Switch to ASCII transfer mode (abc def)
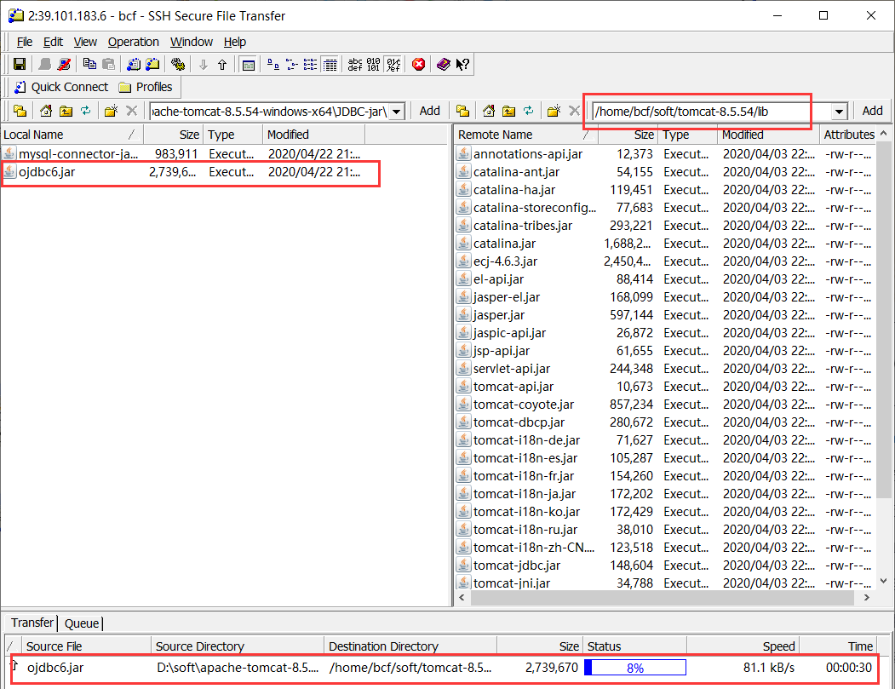895x689 pixels. click(355, 64)
